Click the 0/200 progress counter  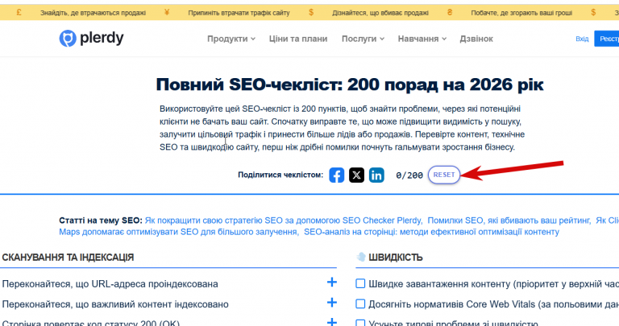click(409, 175)
